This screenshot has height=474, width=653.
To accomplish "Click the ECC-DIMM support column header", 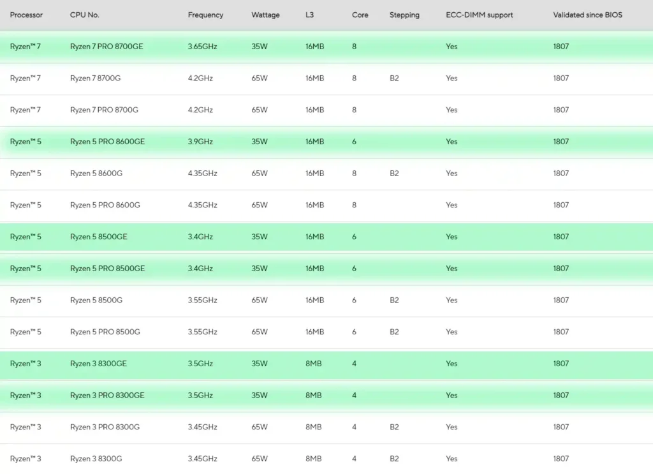I will click(480, 15).
